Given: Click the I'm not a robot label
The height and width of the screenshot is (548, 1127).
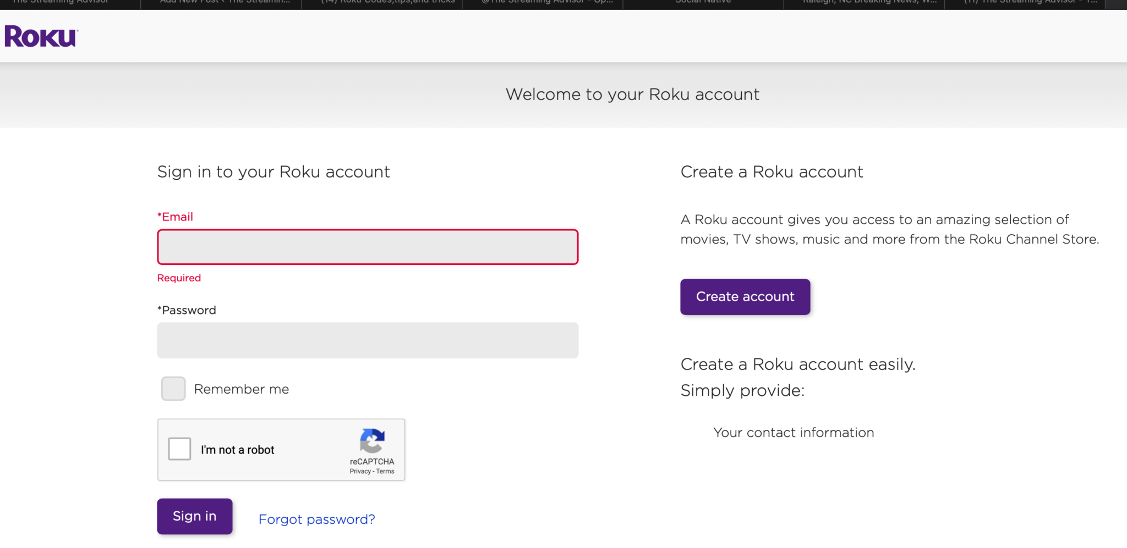Looking at the screenshot, I should pyautogui.click(x=238, y=450).
